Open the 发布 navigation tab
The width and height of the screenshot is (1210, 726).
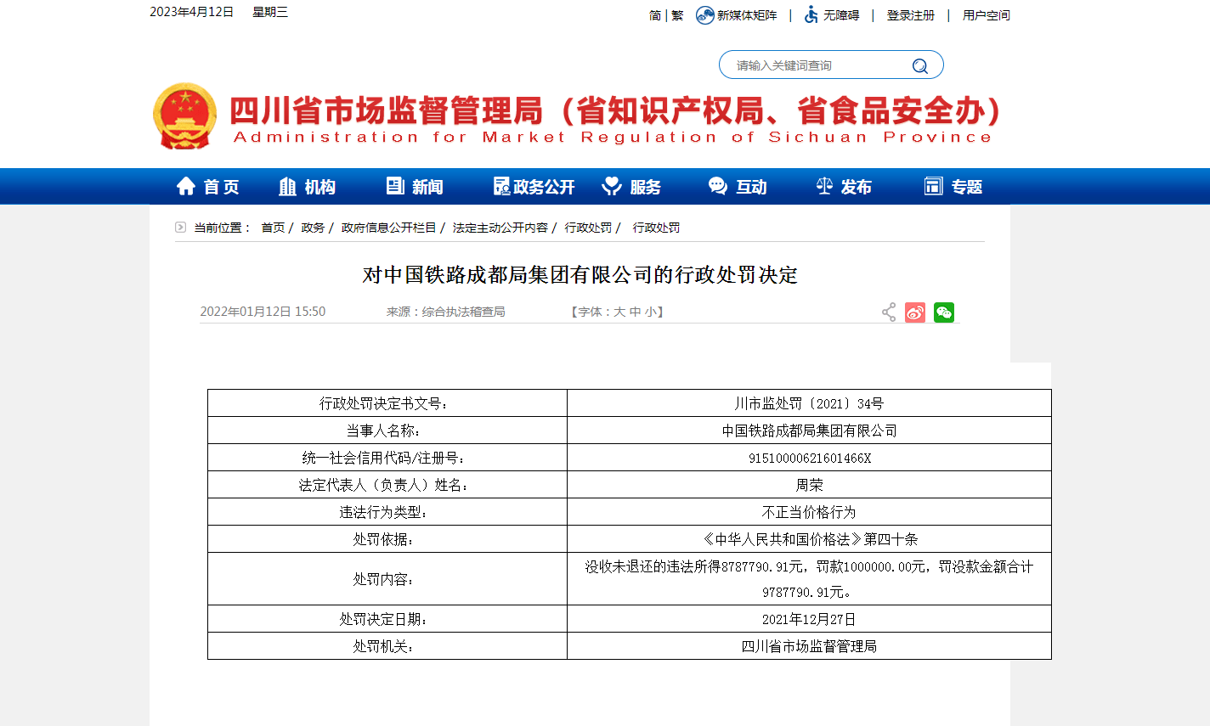point(844,187)
